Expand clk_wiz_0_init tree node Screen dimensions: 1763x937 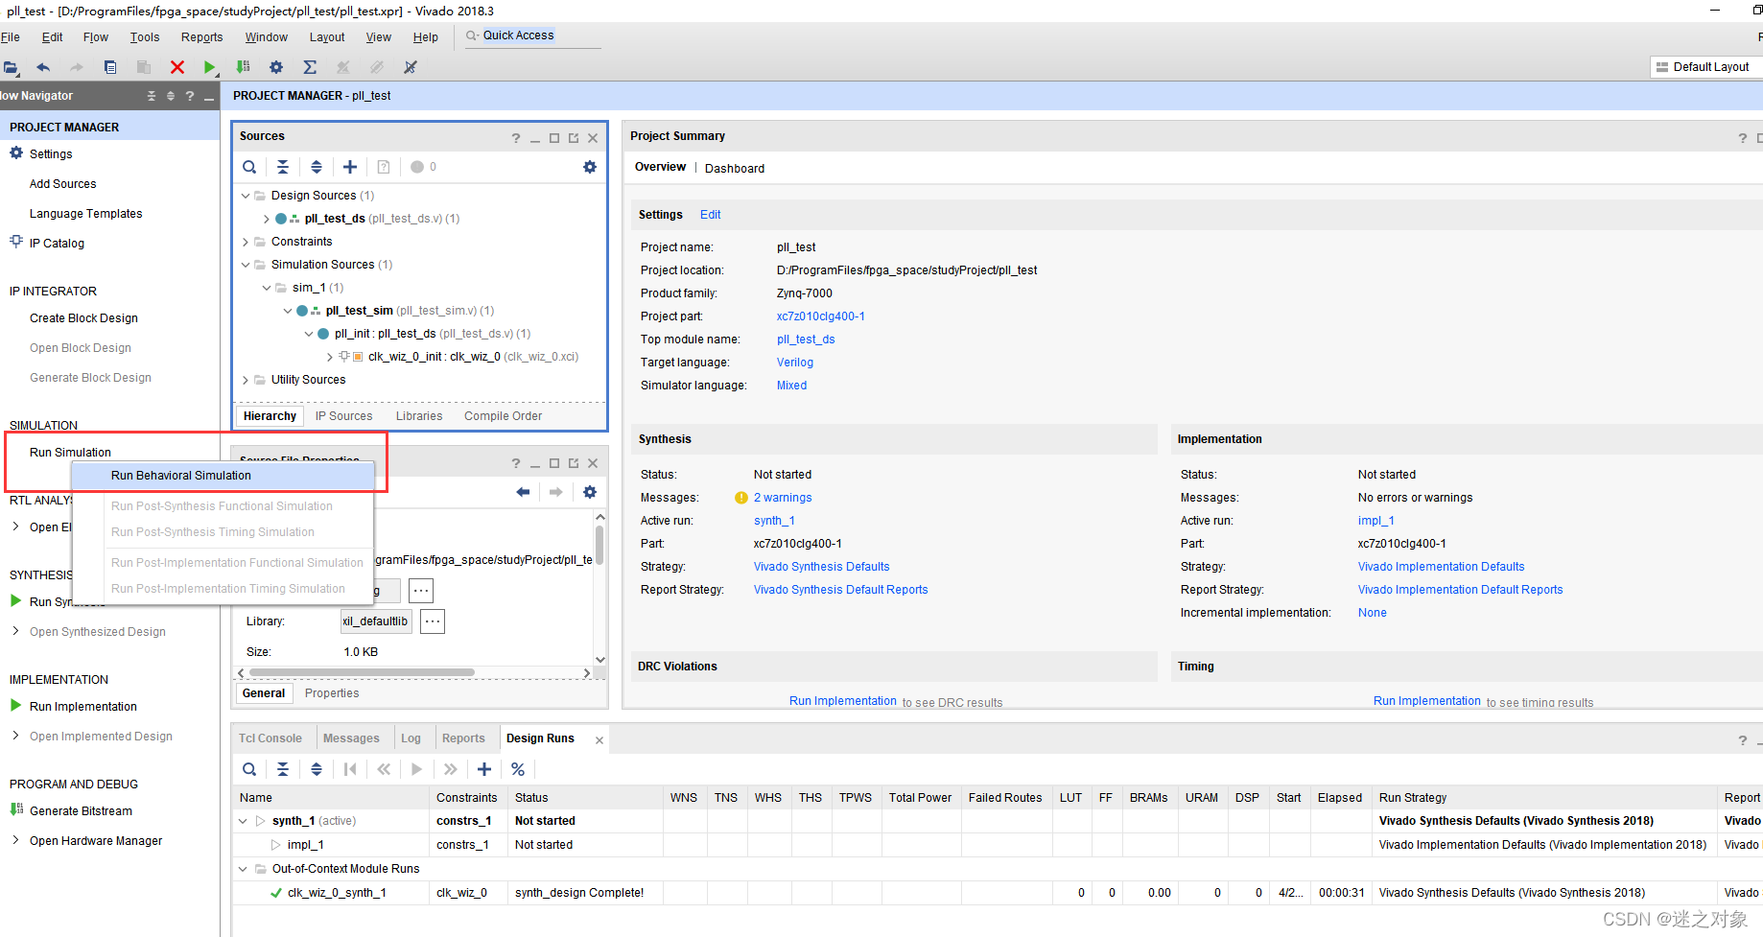330,357
